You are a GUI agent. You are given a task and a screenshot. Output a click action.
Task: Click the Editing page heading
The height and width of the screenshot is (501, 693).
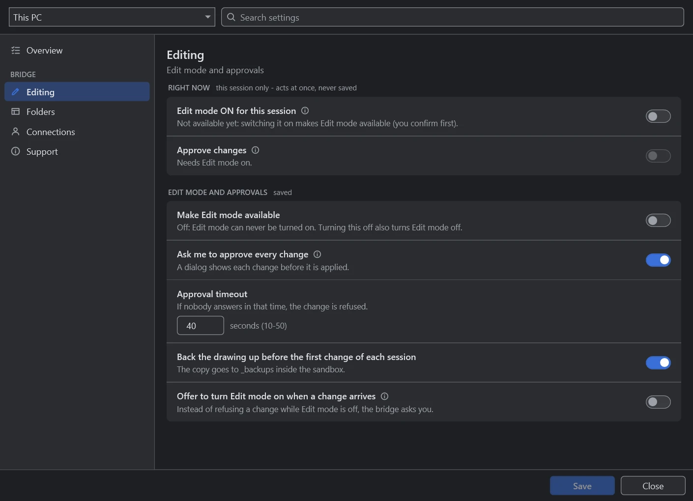[x=185, y=55]
